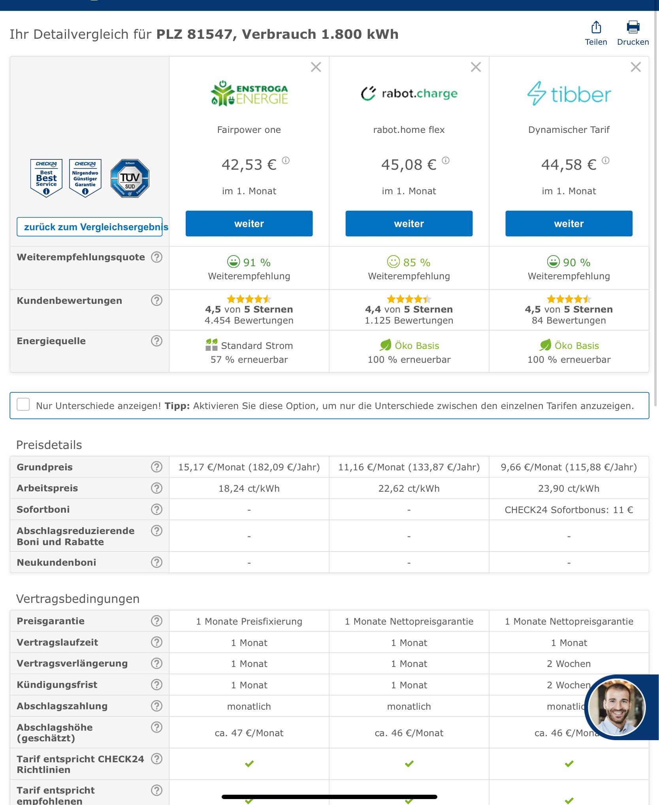Select Enstroga's 4,5 von 5 Sternen rating
The image size is (659, 805).
coord(249,309)
